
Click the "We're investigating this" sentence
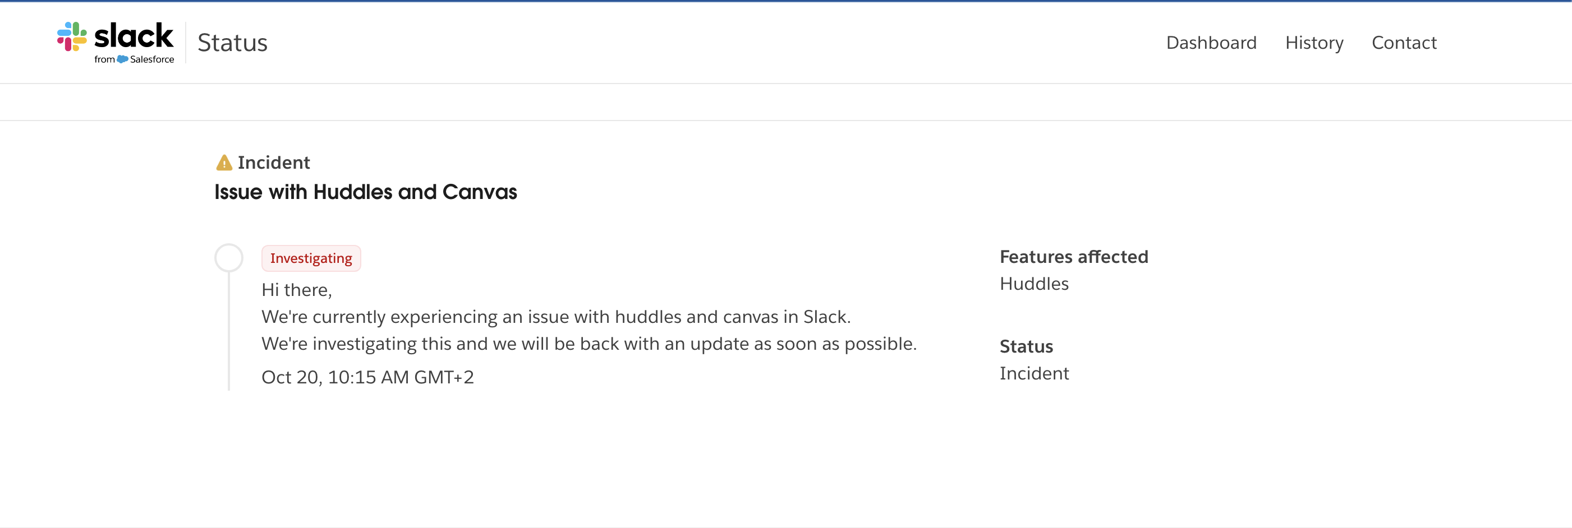[x=589, y=344]
